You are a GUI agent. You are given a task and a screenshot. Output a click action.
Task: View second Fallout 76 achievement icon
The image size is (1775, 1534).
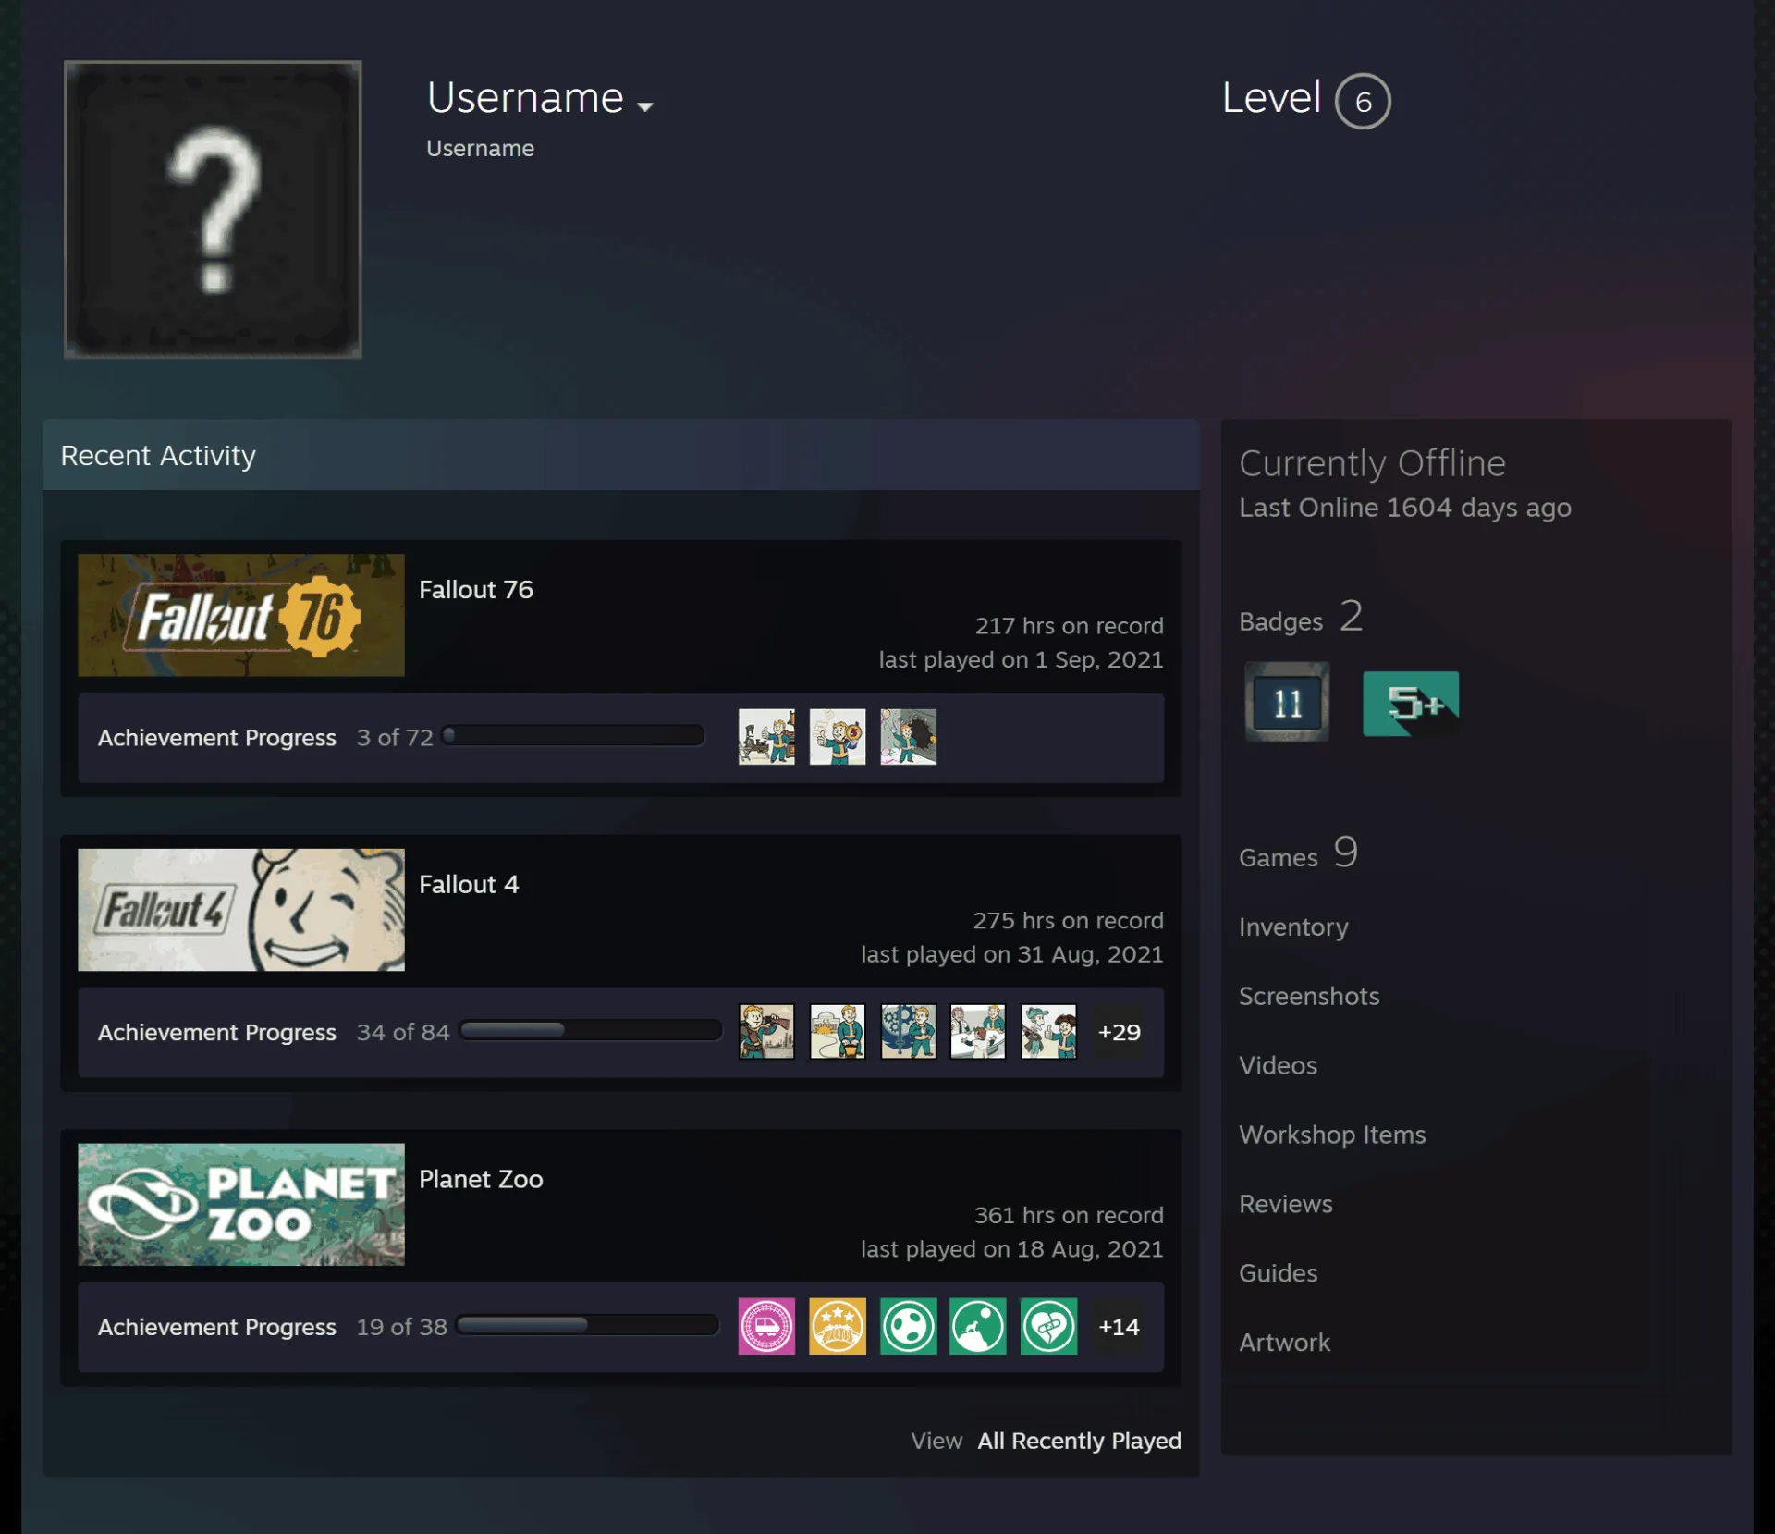pyautogui.click(x=838, y=737)
